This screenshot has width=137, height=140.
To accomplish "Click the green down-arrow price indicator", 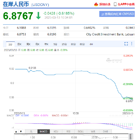I will click(38, 16).
